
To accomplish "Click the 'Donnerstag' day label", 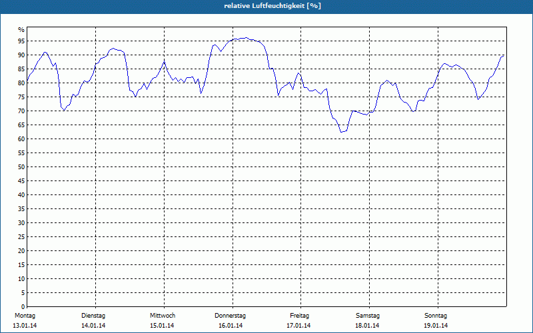I will [230, 316].
